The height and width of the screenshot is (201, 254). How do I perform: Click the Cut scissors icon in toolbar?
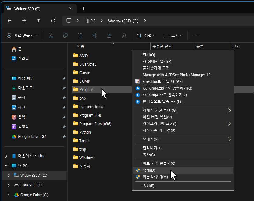click(51, 36)
